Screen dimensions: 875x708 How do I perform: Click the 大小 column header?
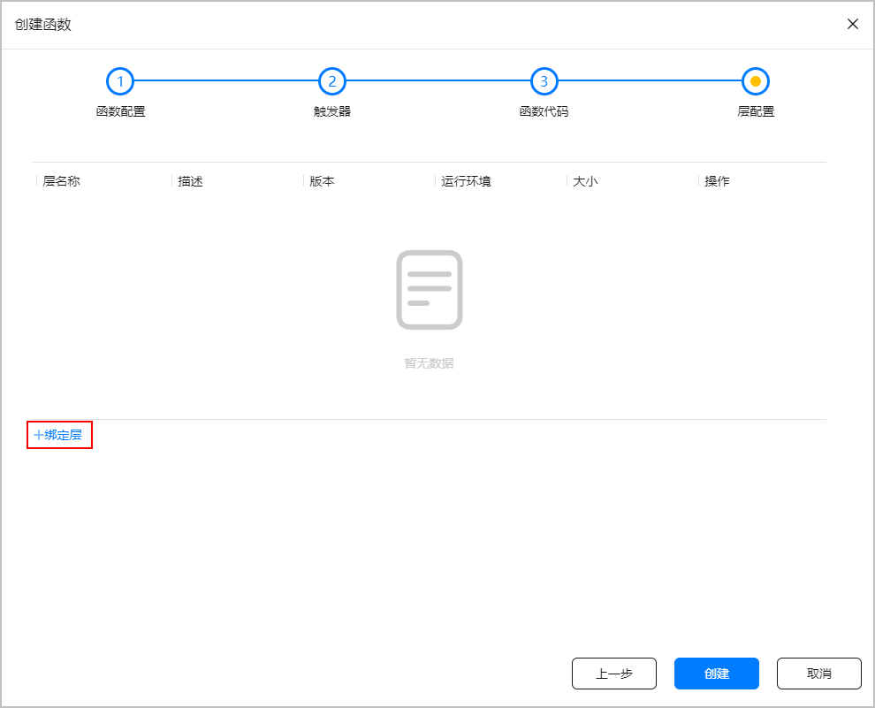(586, 181)
